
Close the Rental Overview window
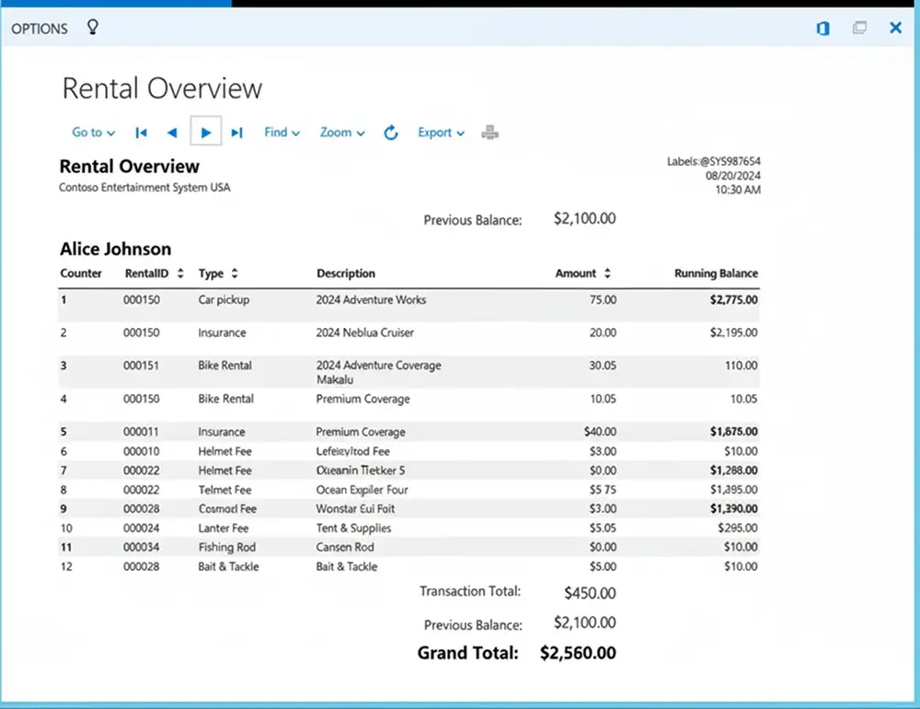point(895,29)
